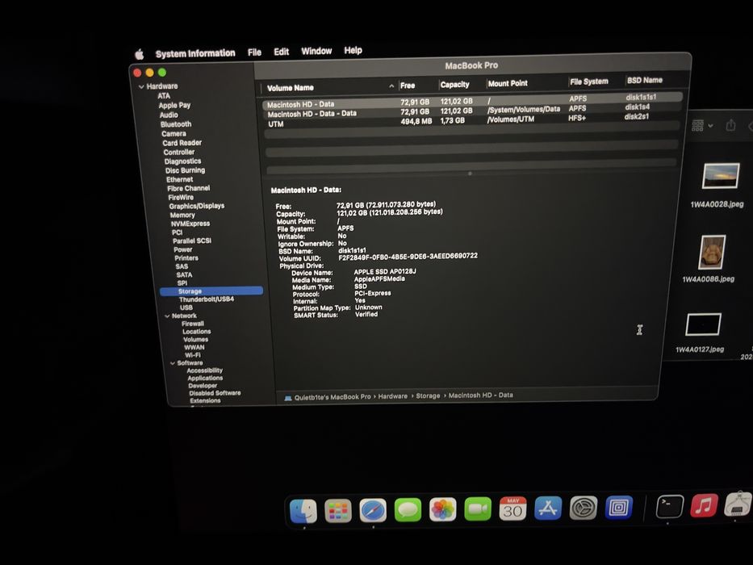
Task: Select Macintosh HD - Data volume row
Action: 473,100
